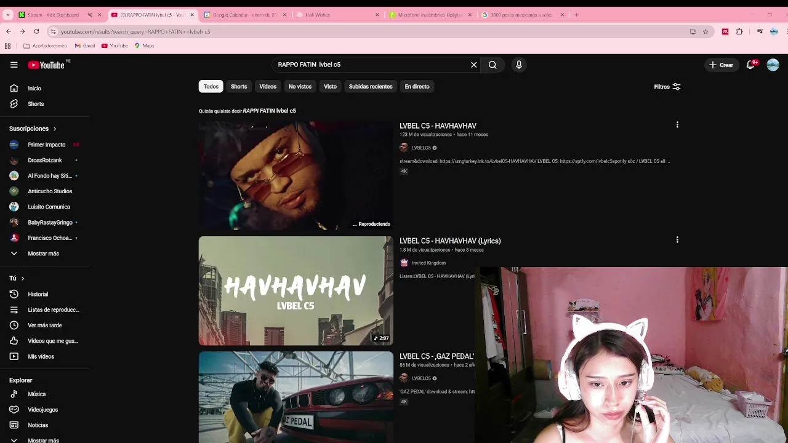Click the Crear button
Image resolution: width=788 pixels, height=443 pixels.
coord(721,65)
